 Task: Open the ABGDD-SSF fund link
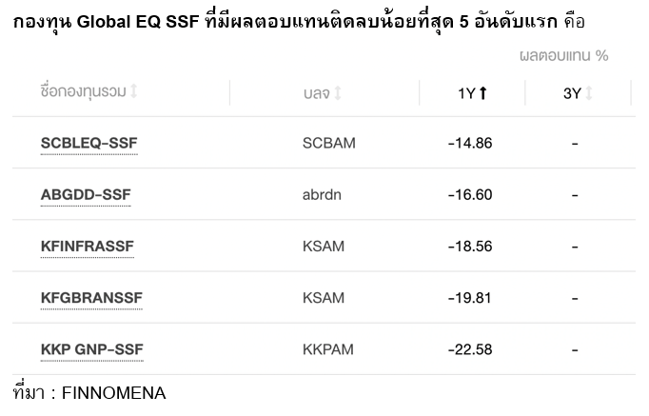(x=86, y=194)
